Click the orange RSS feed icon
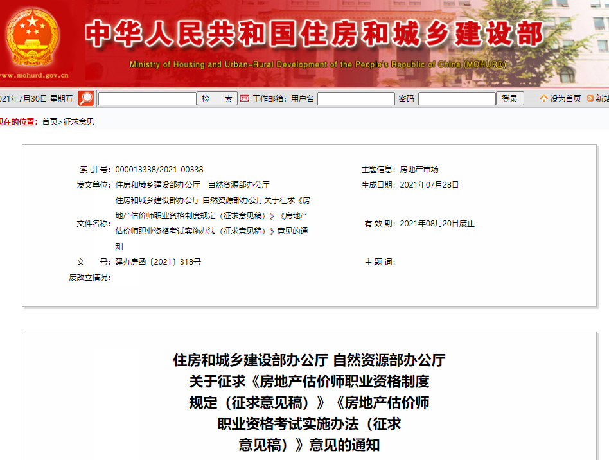Screen dimensions: 609x460 (590, 99)
